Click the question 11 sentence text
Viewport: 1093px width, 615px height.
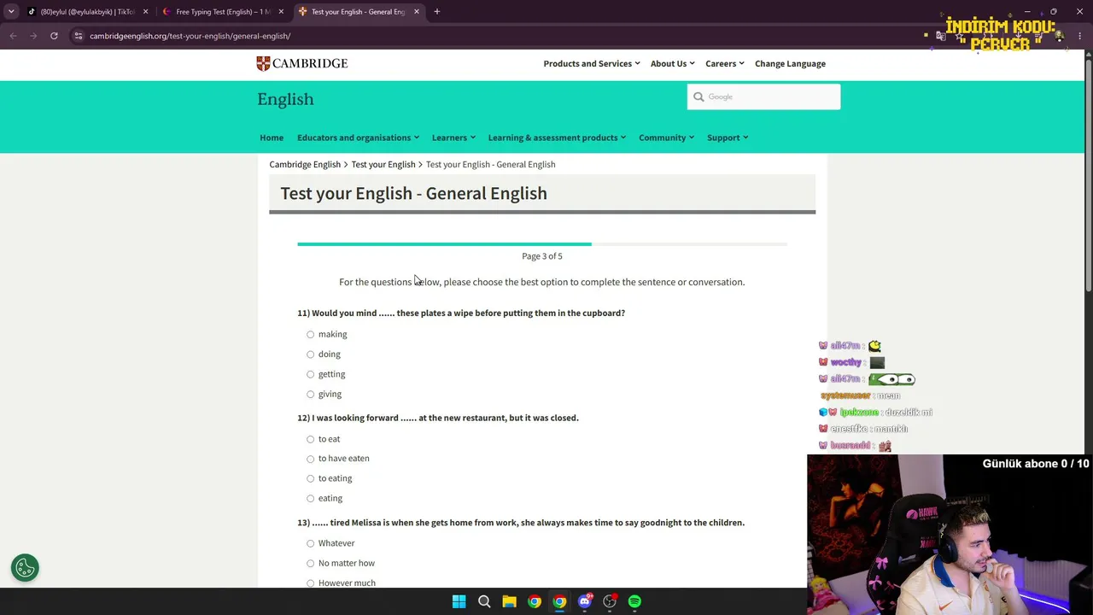point(461,313)
